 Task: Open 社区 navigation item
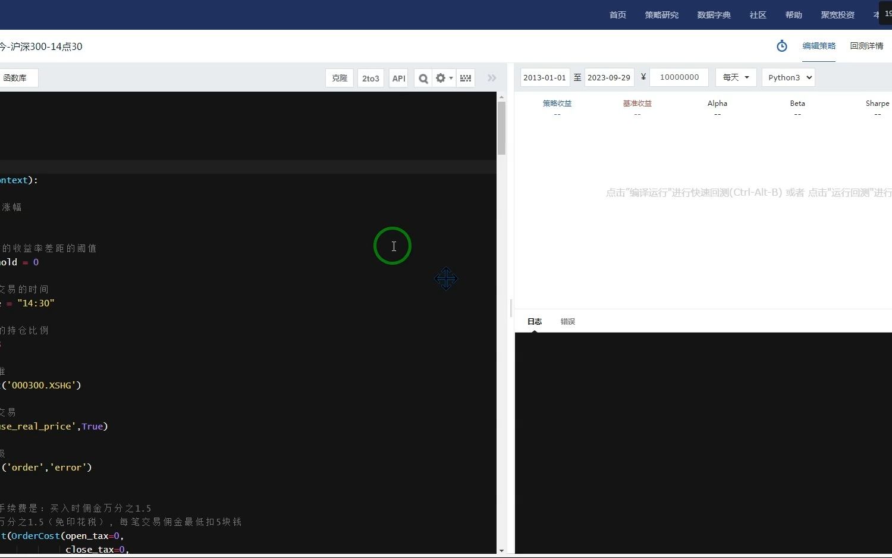point(758,15)
